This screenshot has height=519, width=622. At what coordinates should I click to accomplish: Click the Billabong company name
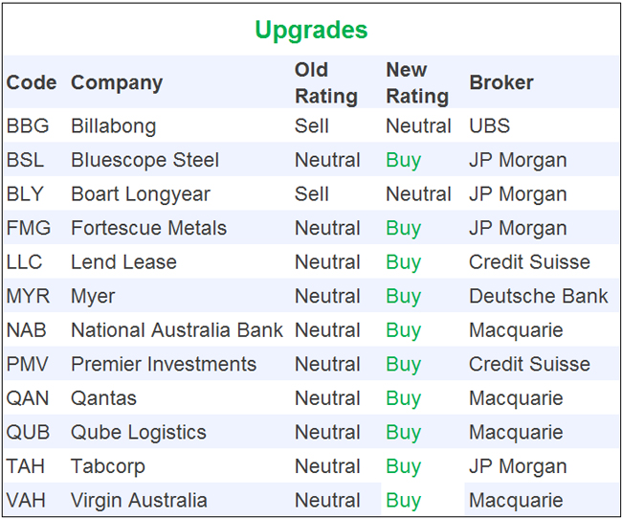click(113, 125)
